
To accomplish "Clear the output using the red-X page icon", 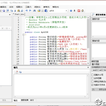I will [x=17, y=72].
